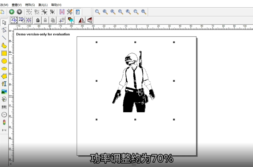Open the 查看(V) menu
253x167 pixels.
[x=17, y=5]
